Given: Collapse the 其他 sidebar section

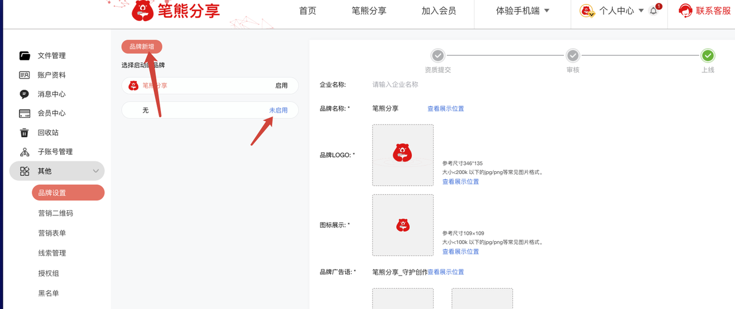Looking at the screenshot, I should click(x=95, y=171).
